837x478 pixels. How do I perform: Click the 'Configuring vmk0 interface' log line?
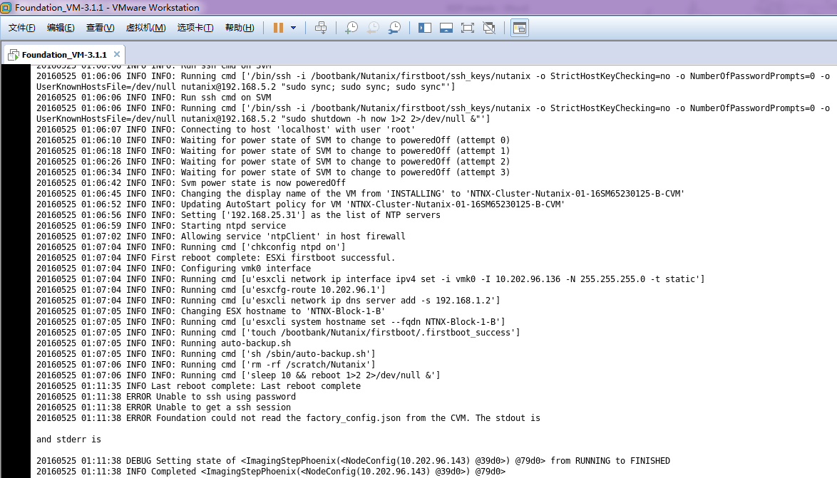click(x=173, y=269)
